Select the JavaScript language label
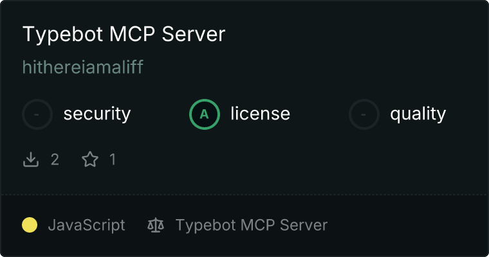This screenshot has width=489, height=257. pos(86,226)
